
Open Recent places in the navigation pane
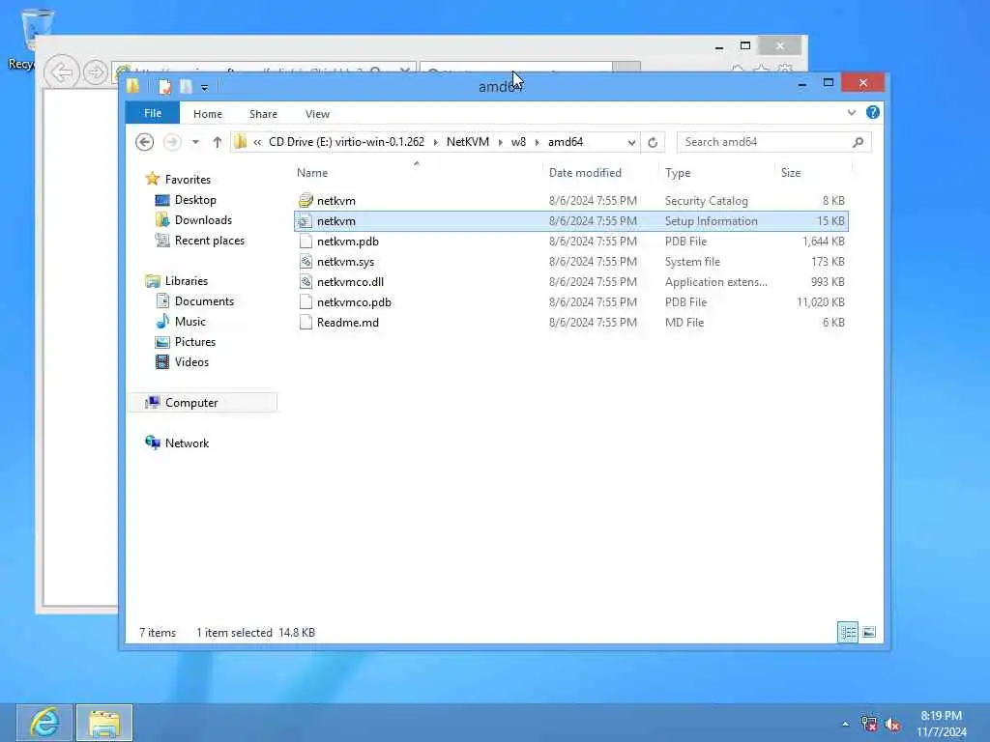point(209,240)
